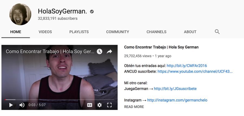
Task: Open the Playlists tab
Action: (x=79, y=32)
